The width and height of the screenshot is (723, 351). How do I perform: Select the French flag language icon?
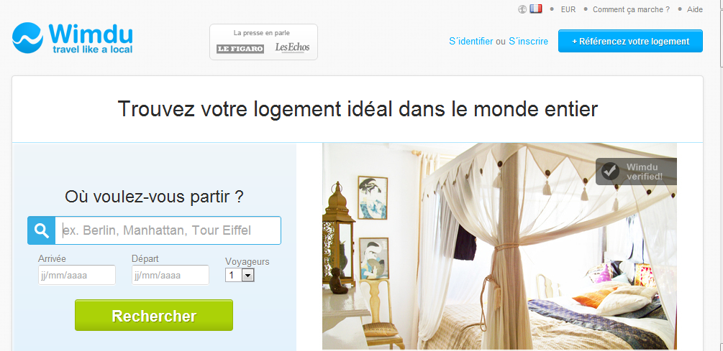535,9
